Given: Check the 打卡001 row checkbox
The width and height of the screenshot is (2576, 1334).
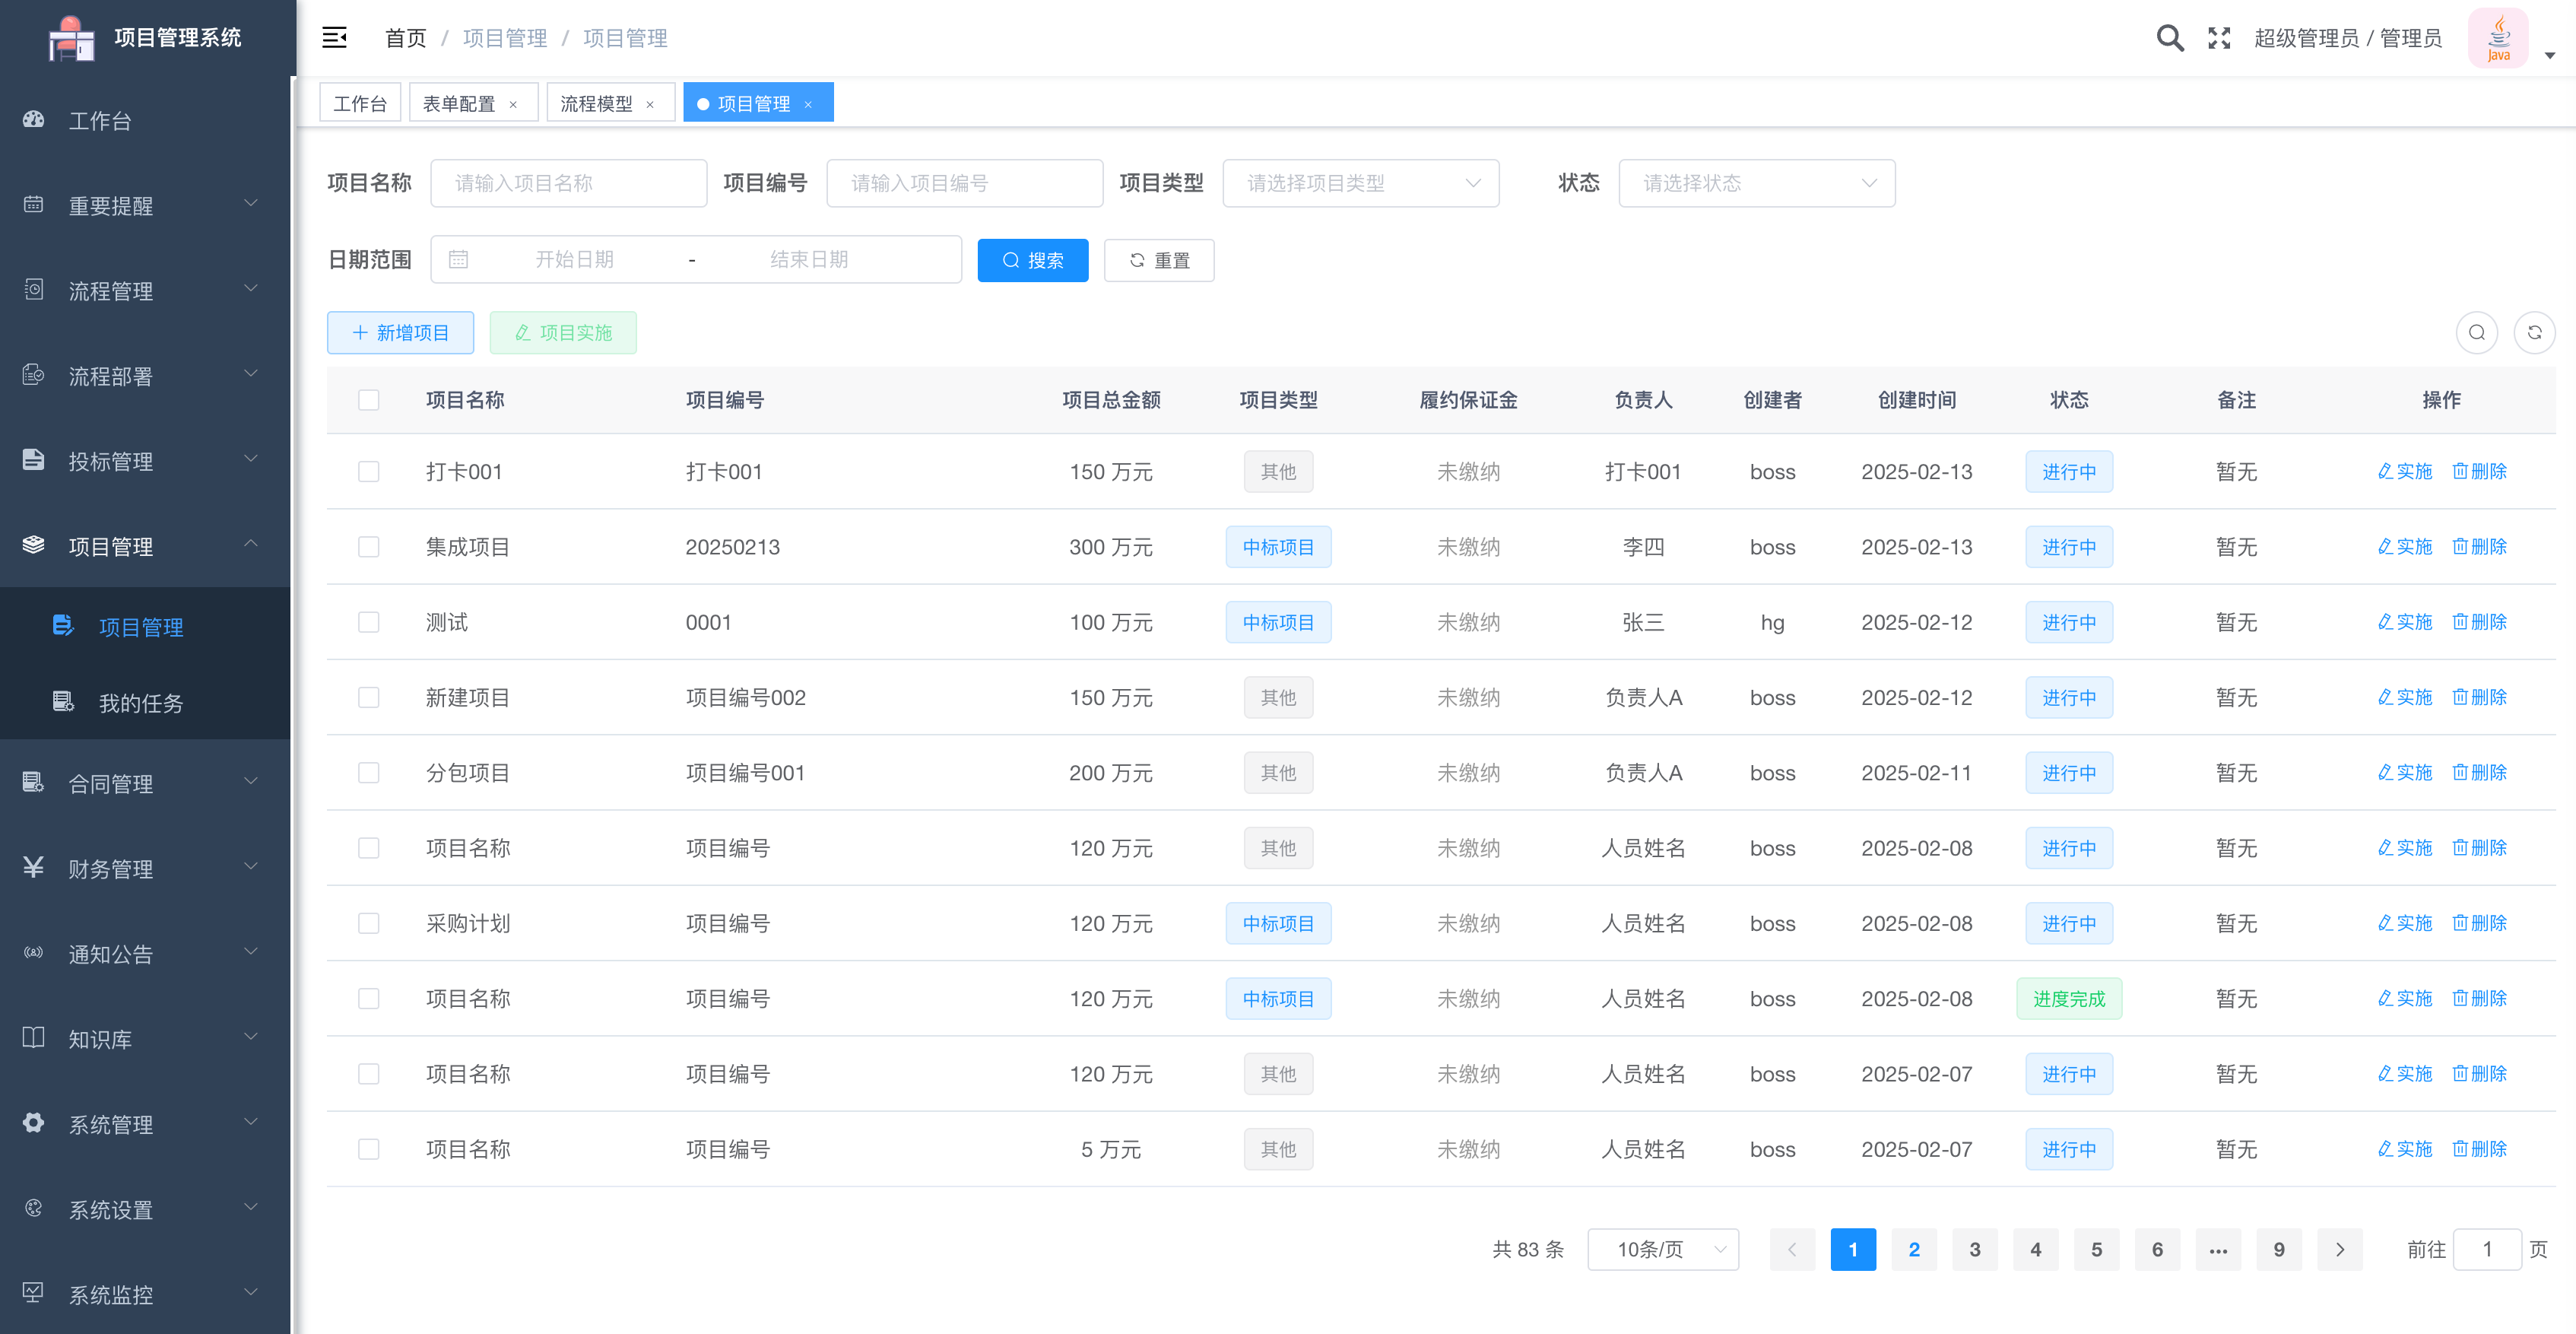Looking at the screenshot, I should click(369, 471).
